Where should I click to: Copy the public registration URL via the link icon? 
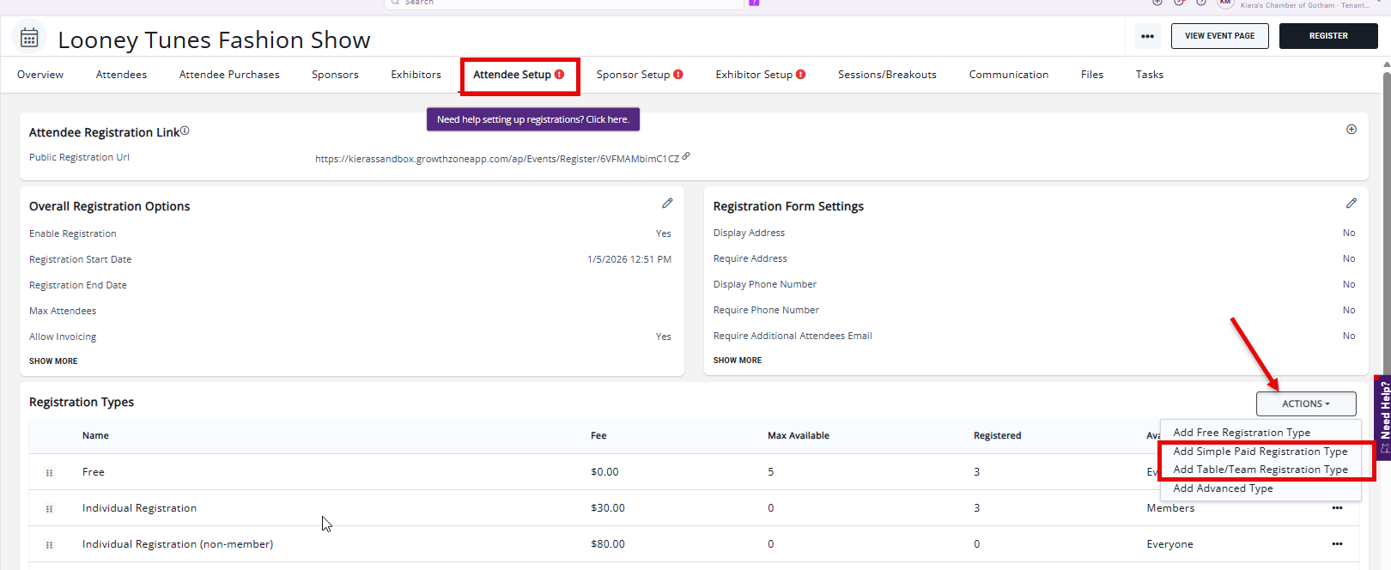click(x=686, y=156)
